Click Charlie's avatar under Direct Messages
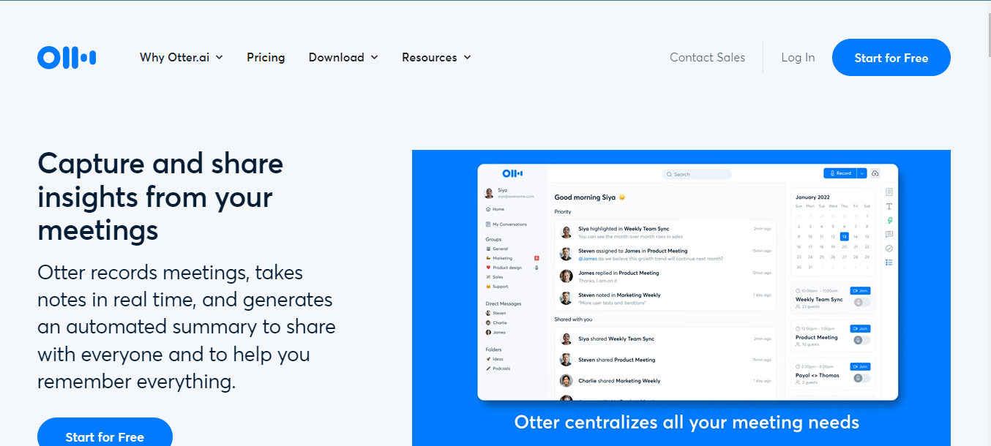991x446 pixels. pos(488,322)
